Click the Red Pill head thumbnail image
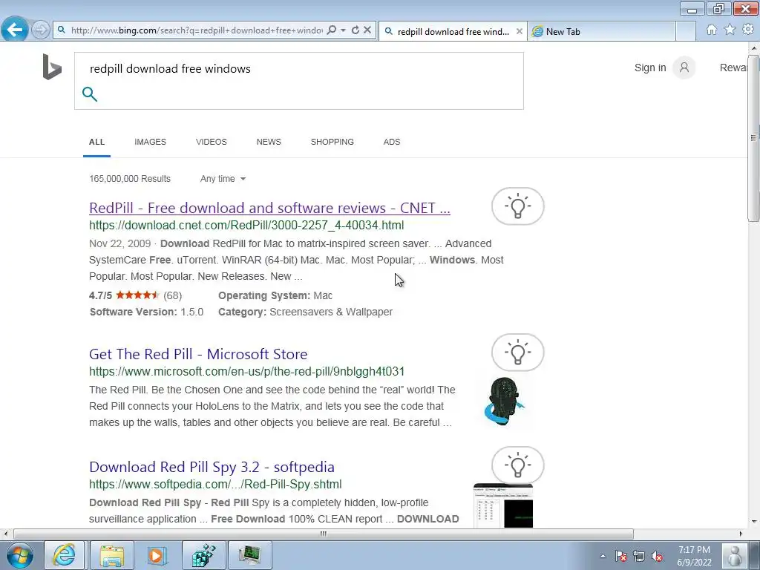This screenshot has width=760, height=570. 504,402
